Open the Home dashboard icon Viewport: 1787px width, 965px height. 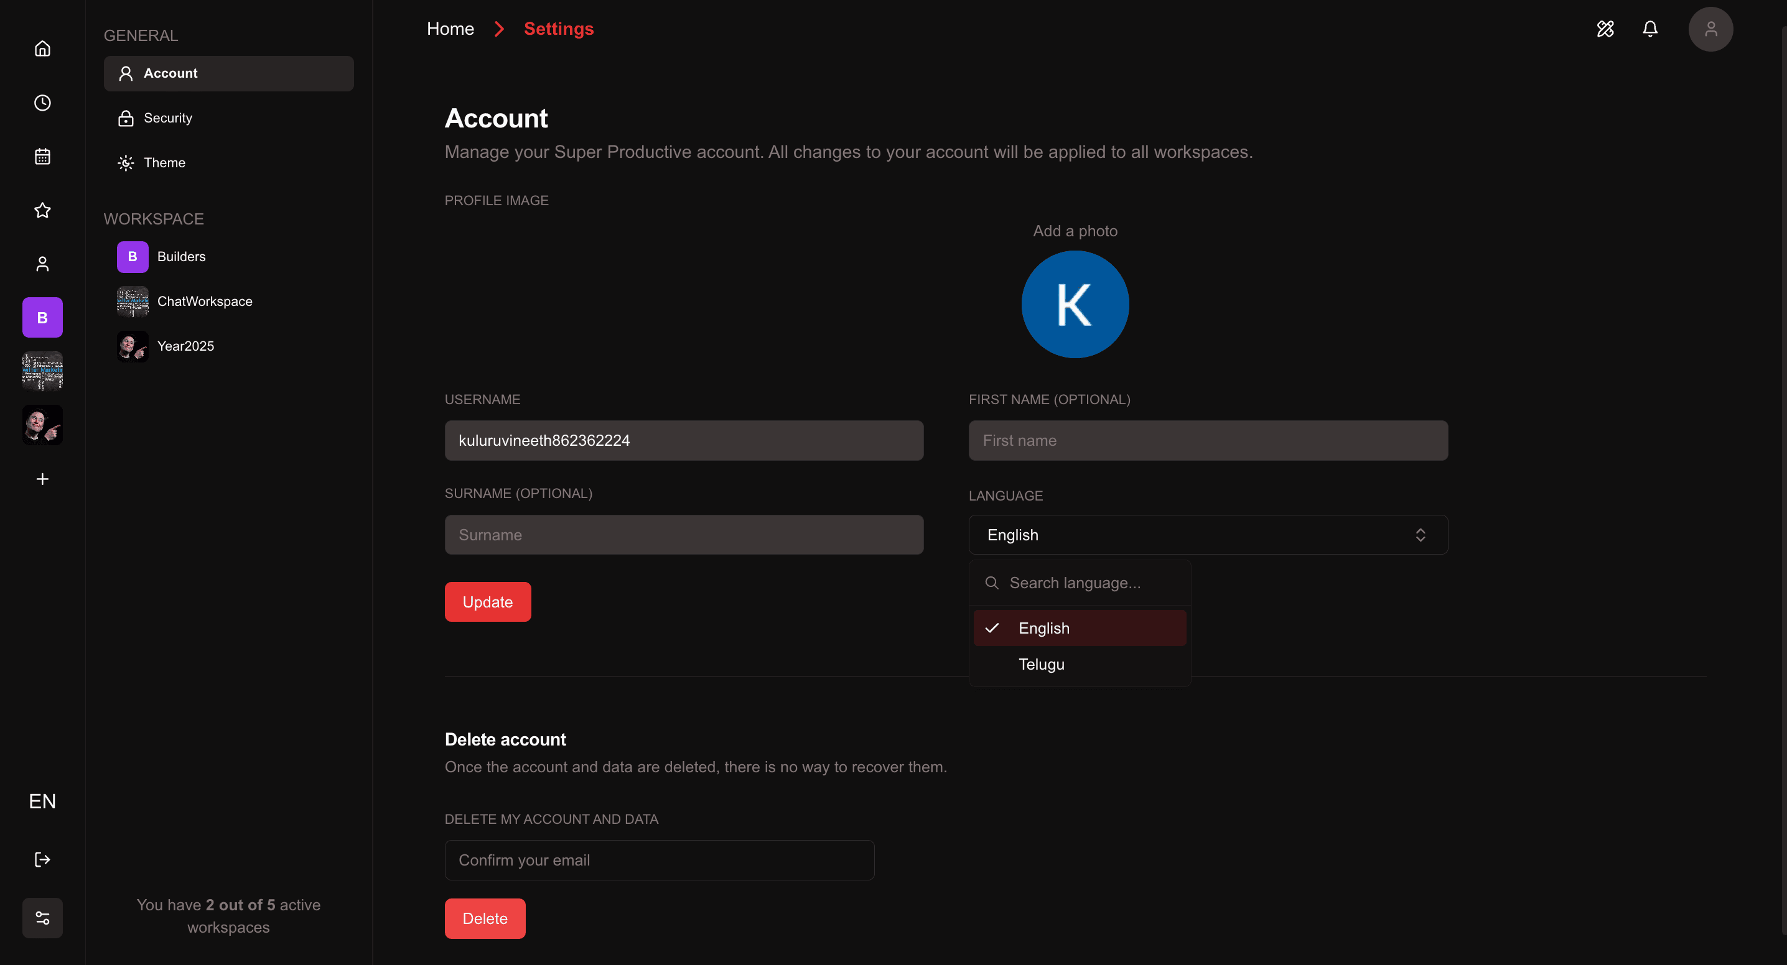(42, 48)
